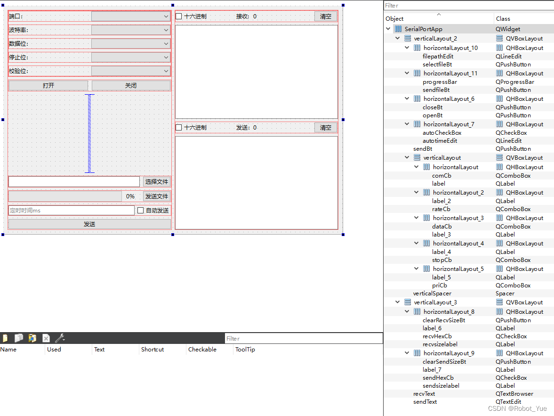
Task: Collapse the horizontalLayout_10 tree node
Action: tap(407, 48)
